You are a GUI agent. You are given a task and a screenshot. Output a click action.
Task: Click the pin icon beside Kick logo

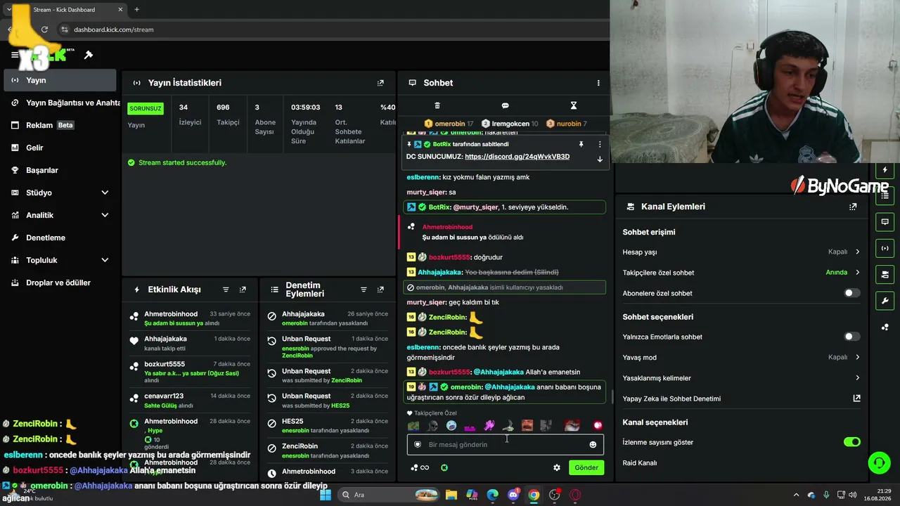point(89,55)
